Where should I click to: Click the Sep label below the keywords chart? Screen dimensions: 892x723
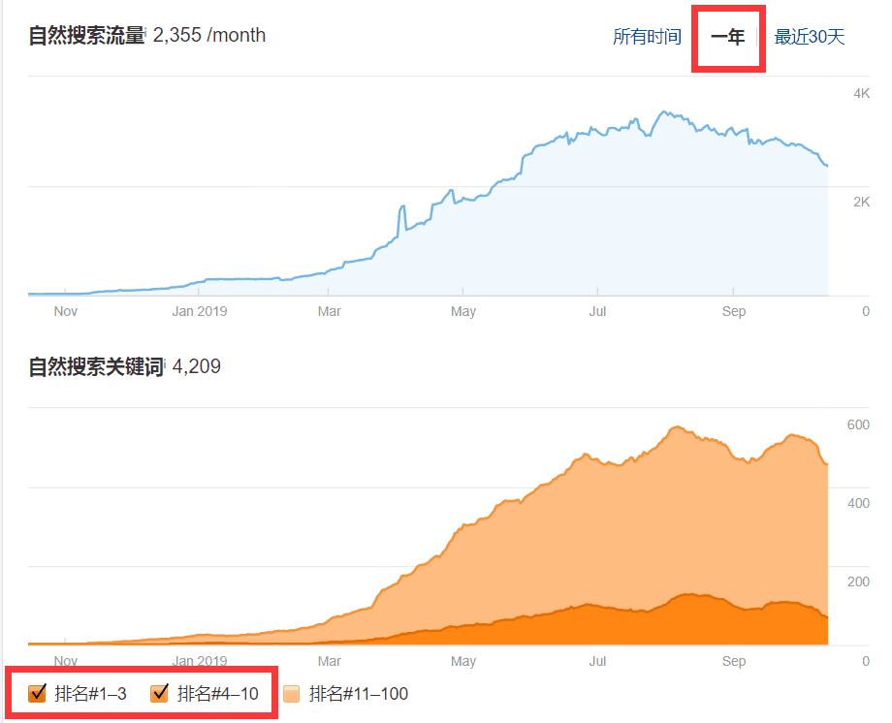(x=734, y=661)
